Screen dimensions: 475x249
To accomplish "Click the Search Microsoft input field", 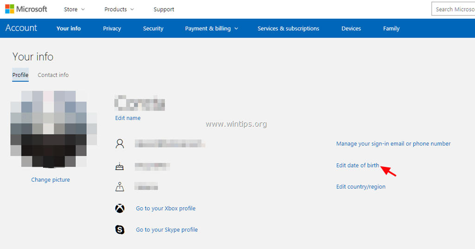I will (x=453, y=9).
